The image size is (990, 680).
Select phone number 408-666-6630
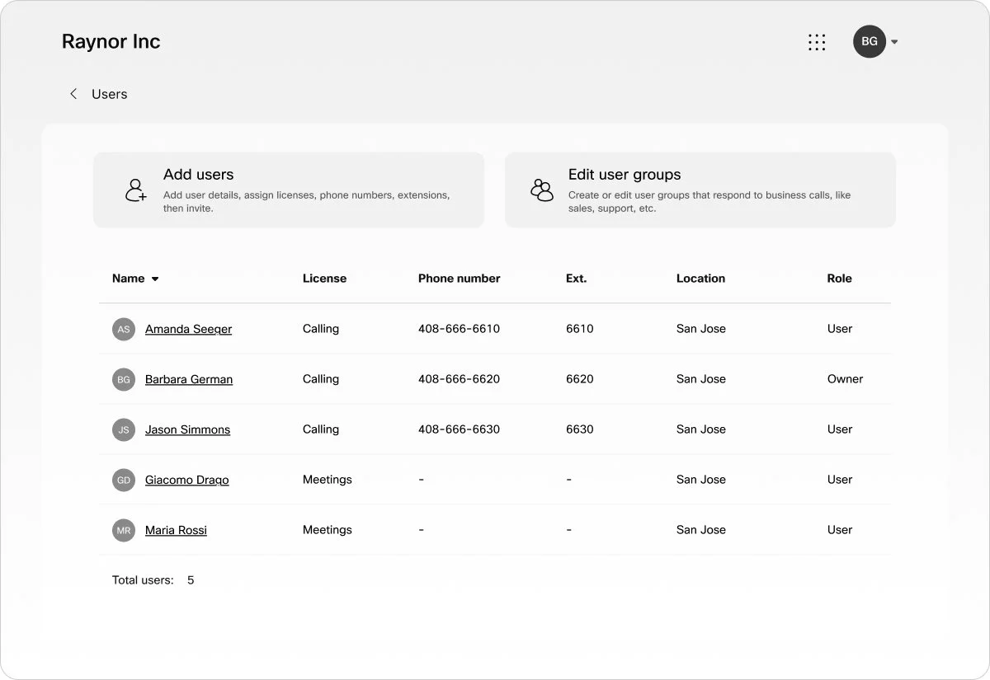pos(459,429)
